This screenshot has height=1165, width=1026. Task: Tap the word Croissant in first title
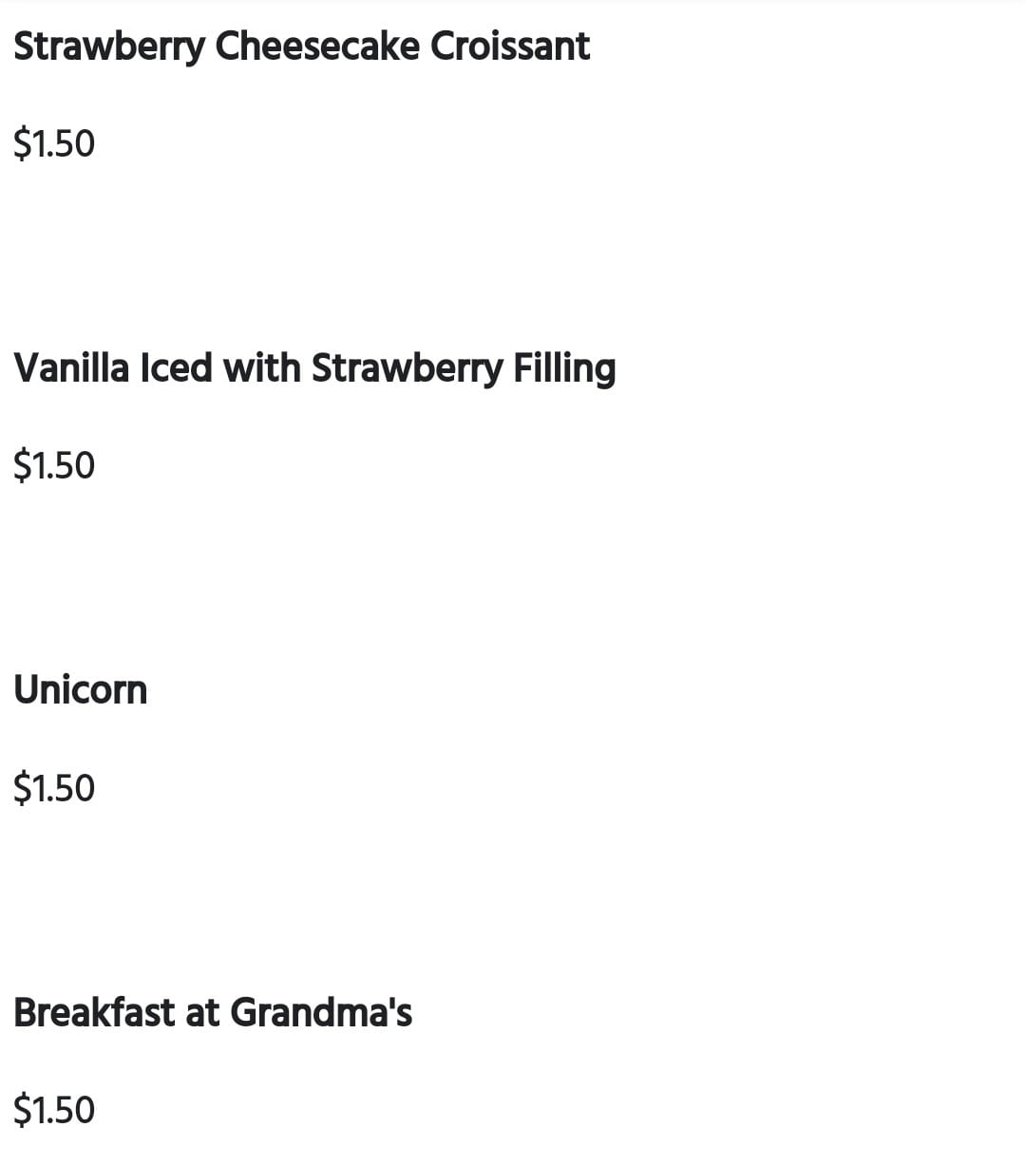(510, 47)
